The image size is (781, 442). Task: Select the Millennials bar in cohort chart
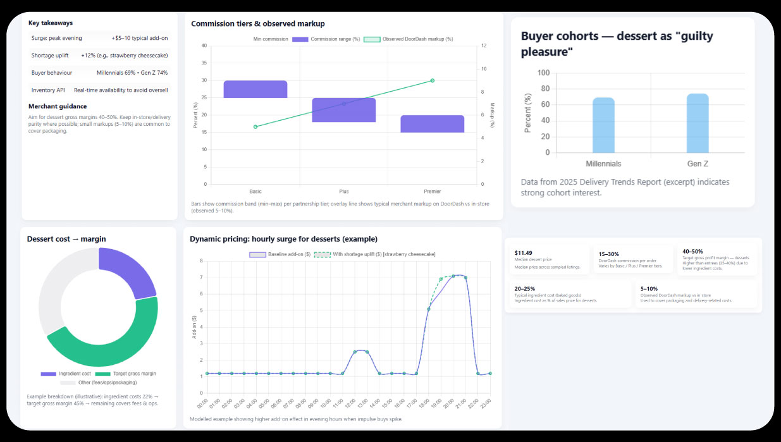[603, 125]
